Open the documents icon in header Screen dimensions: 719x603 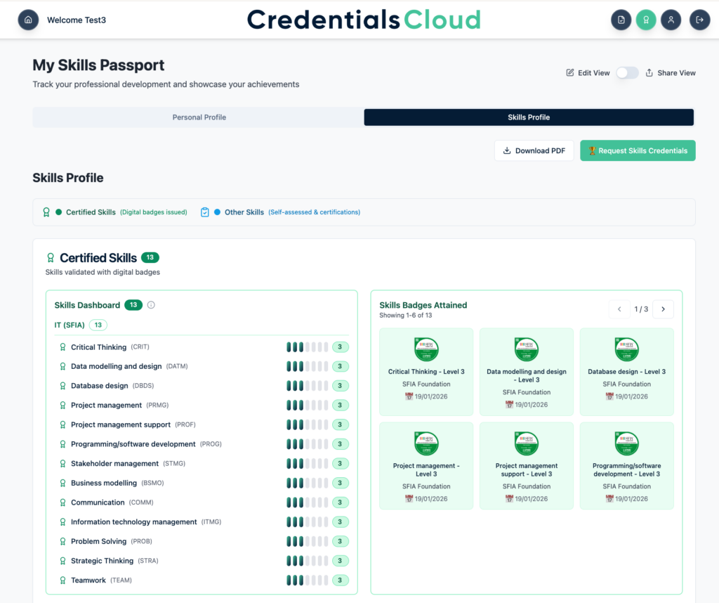[621, 20]
